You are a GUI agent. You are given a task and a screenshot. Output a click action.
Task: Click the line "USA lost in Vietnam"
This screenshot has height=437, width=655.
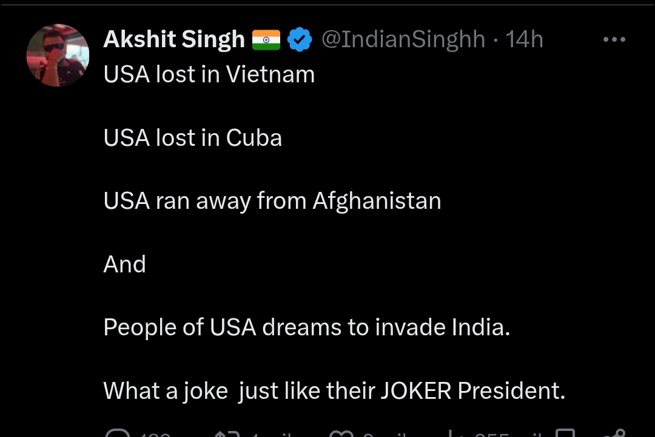click(209, 75)
